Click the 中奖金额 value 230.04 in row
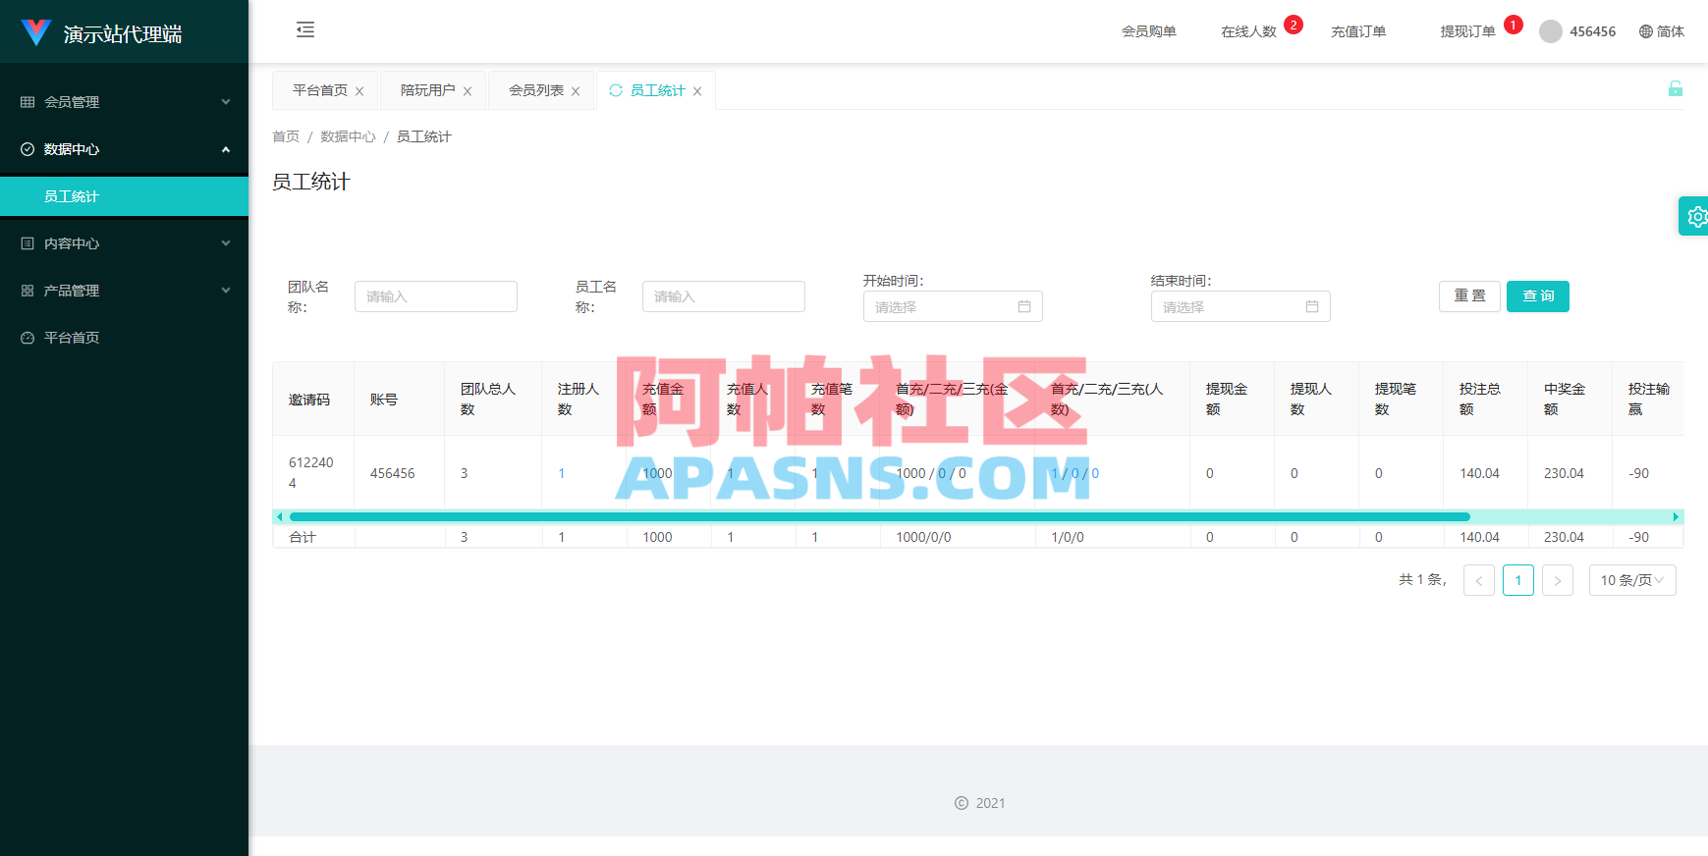Screen dimensions: 1708x856 click(1564, 473)
